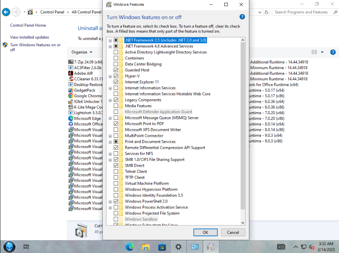
Task: Select the Windows Hypervisor Platform item
Action: (x=151, y=189)
